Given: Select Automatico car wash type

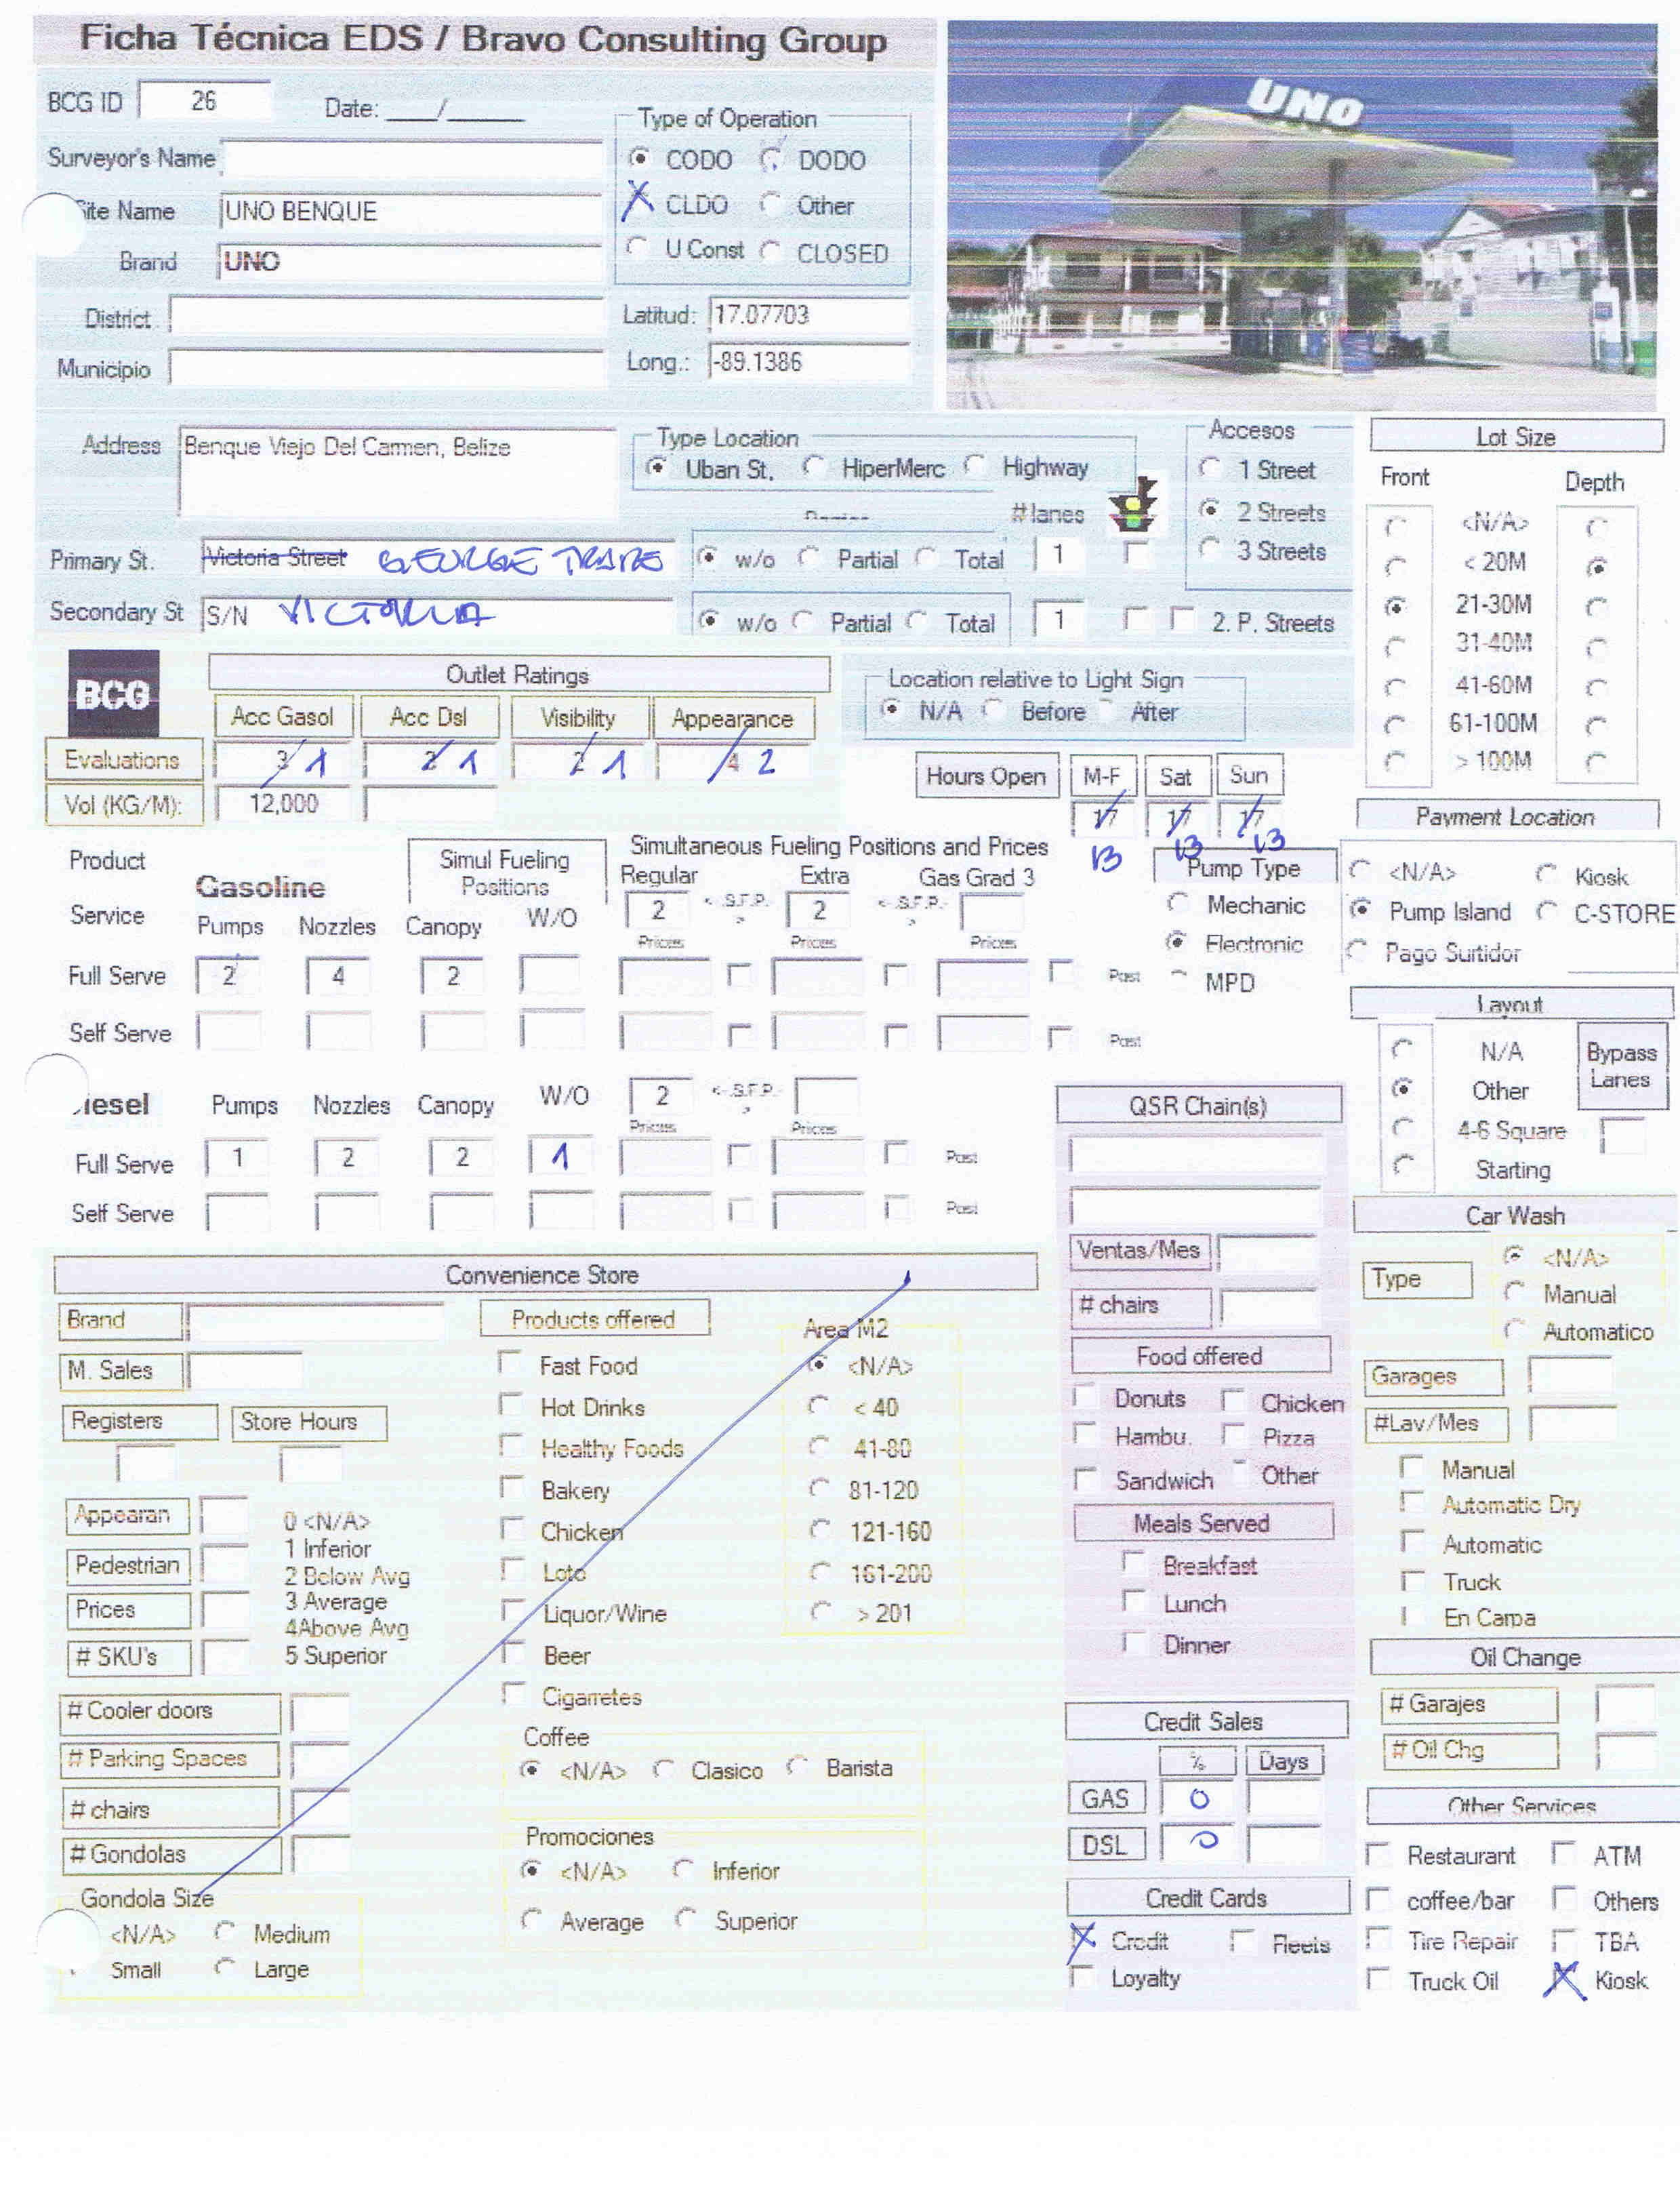Looking at the screenshot, I should coord(1514,1331).
